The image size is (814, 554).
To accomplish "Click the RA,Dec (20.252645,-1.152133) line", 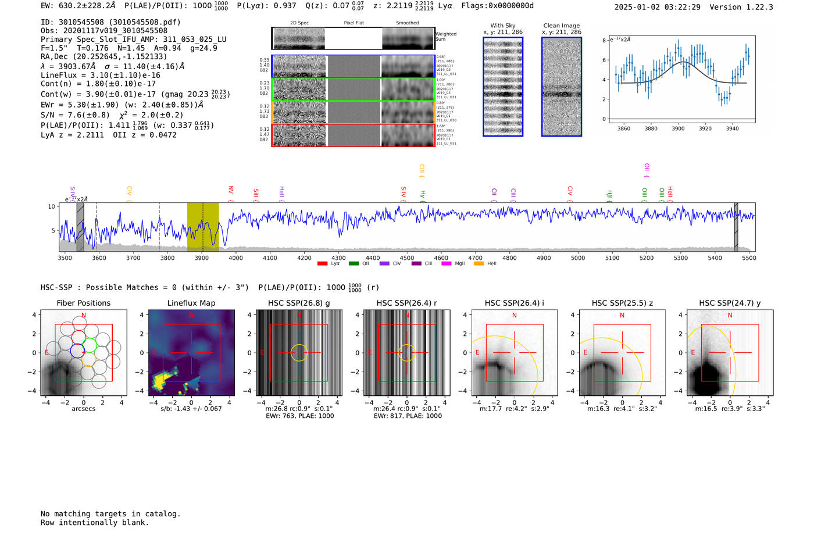I will 103,56.
